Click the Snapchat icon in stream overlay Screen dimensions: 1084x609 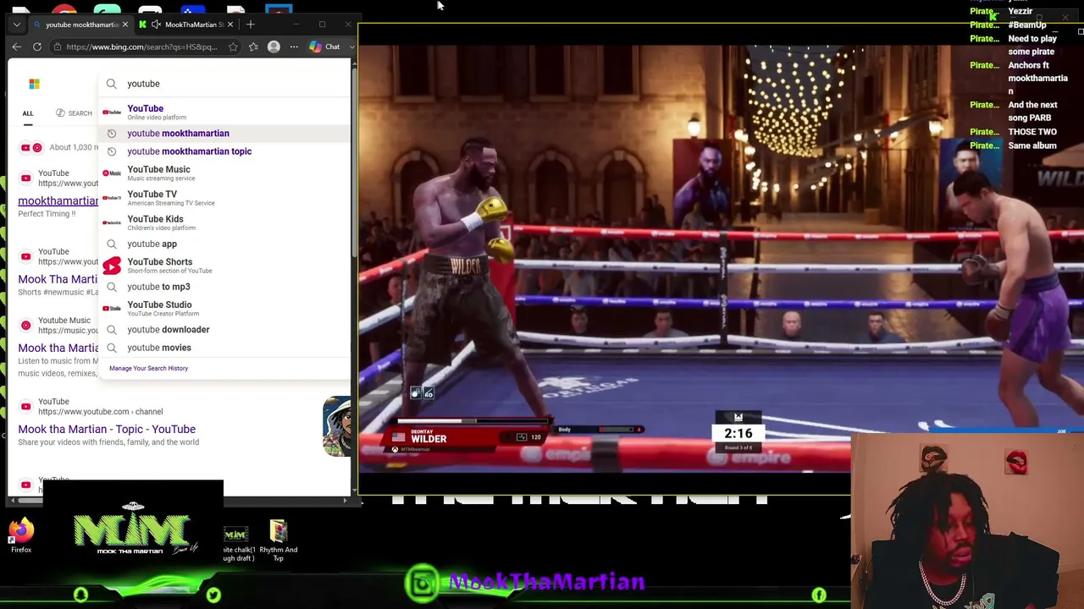(x=80, y=595)
